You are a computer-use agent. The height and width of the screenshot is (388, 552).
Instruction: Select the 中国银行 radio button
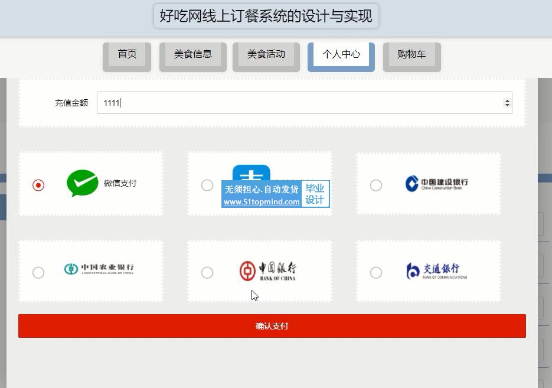(207, 272)
